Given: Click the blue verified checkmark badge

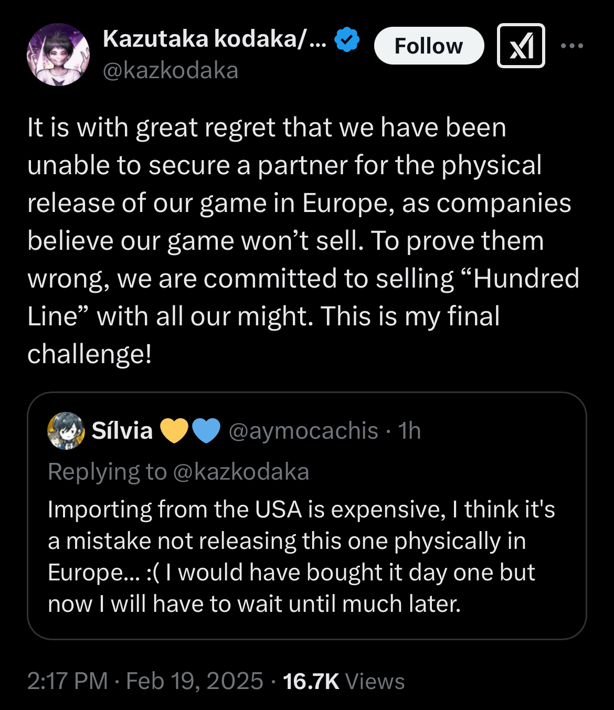Looking at the screenshot, I should click(x=347, y=39).
